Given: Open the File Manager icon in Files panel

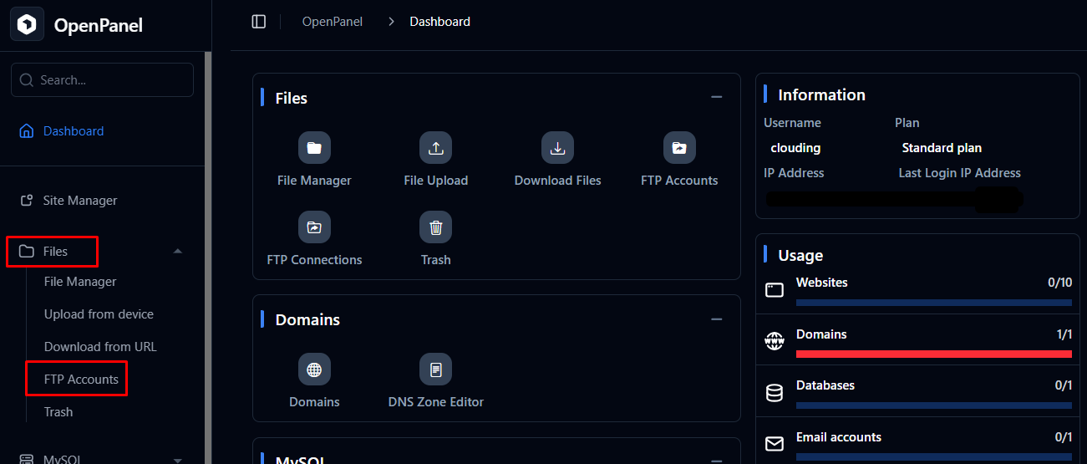Looking at the screenshot, I should (314, 148).
